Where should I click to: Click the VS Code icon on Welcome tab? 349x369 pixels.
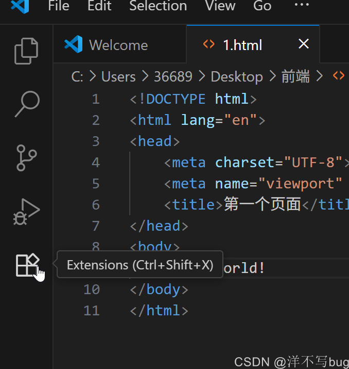coord(74,44)
